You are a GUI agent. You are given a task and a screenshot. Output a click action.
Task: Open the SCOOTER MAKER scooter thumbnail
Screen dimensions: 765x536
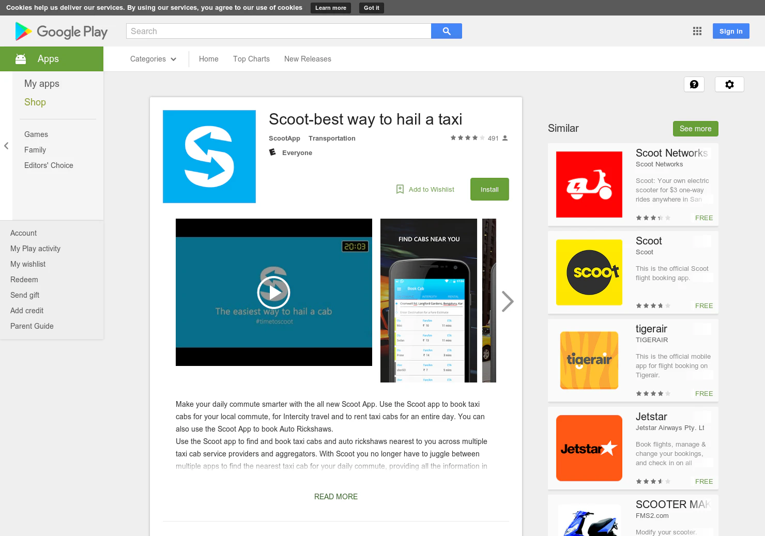pyautogui.click(x=589, y=519)
